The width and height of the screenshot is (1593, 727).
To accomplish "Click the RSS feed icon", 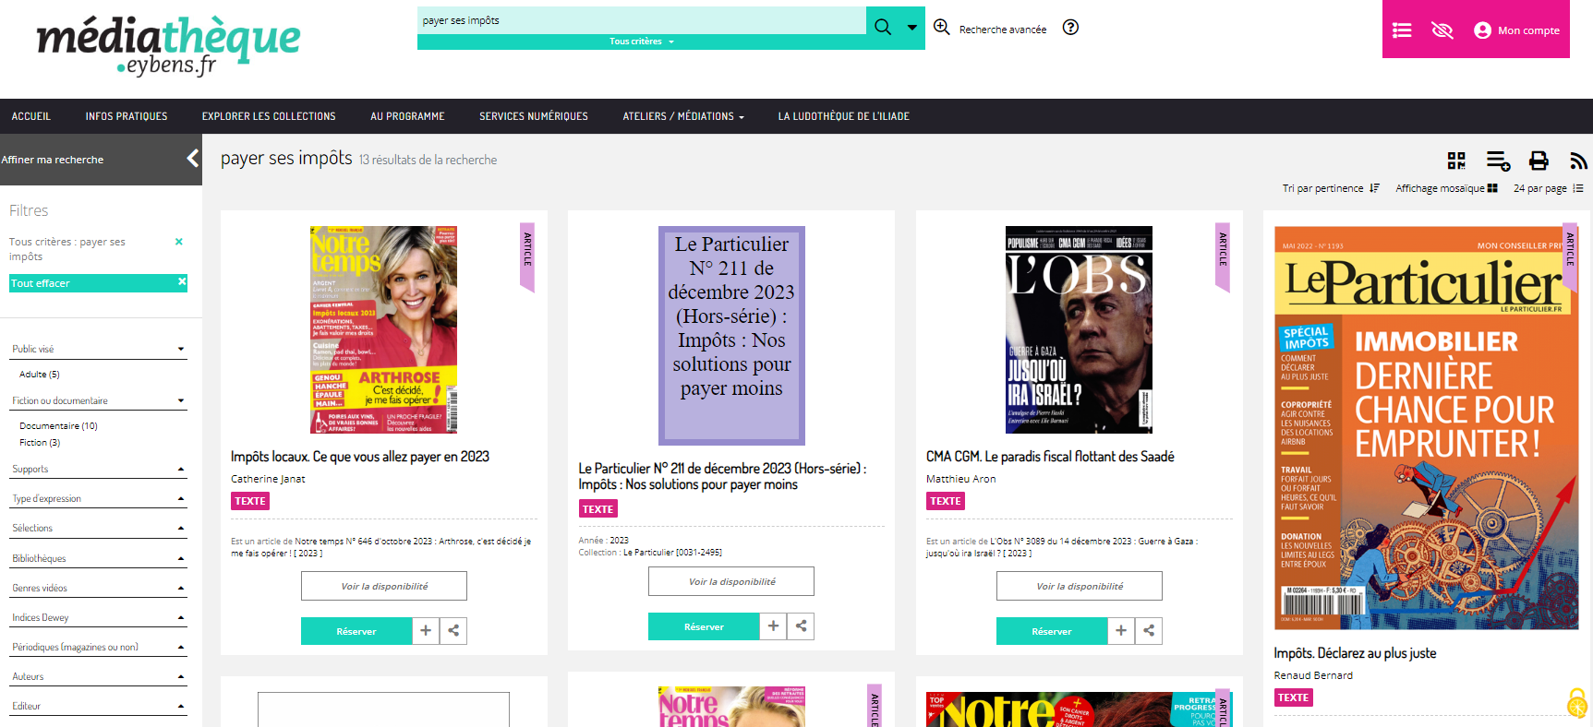I will pyautogui.click(x=1578, y=161).
